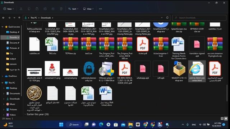Select the wifi.apk file
Image resolution: width=230 pixels, height=129 pixels.
pos(161,70)
